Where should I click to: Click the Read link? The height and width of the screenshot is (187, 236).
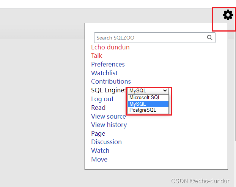[x=98, y=108]
